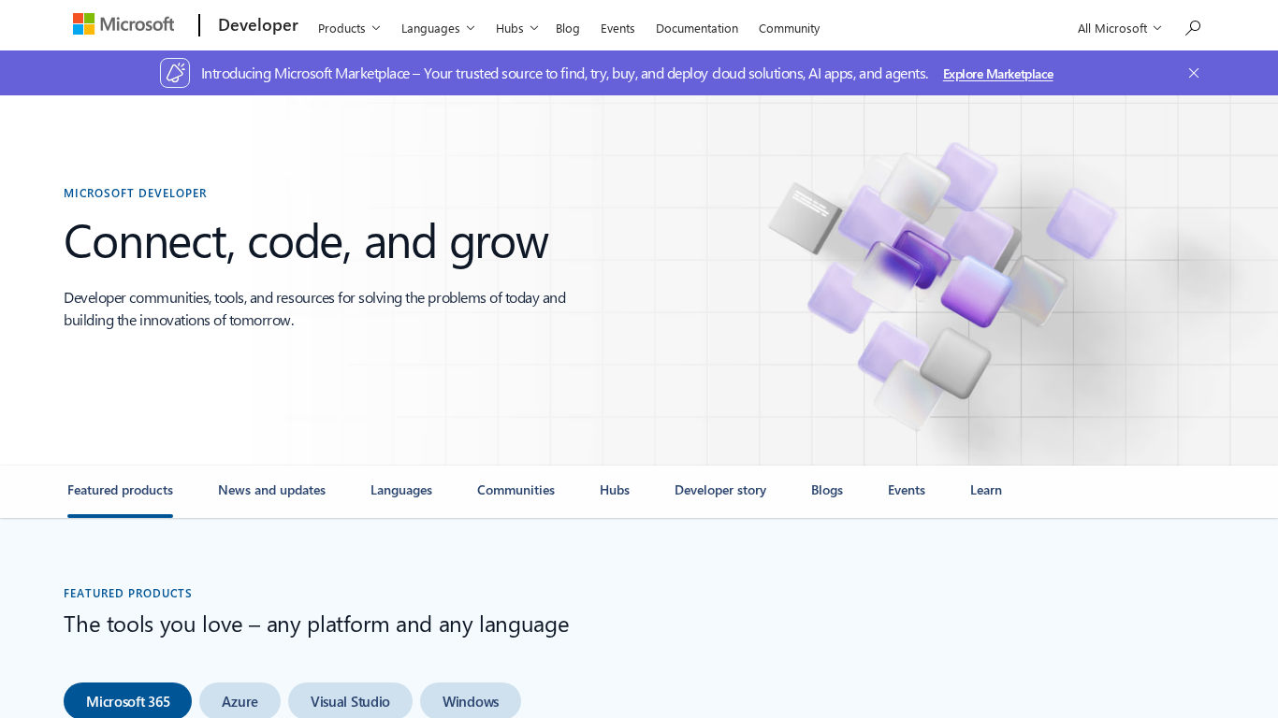Expand the Products dropdown menu
Image resolution: width=1278 pixels, height=718 pixels.
pos(349,28)
